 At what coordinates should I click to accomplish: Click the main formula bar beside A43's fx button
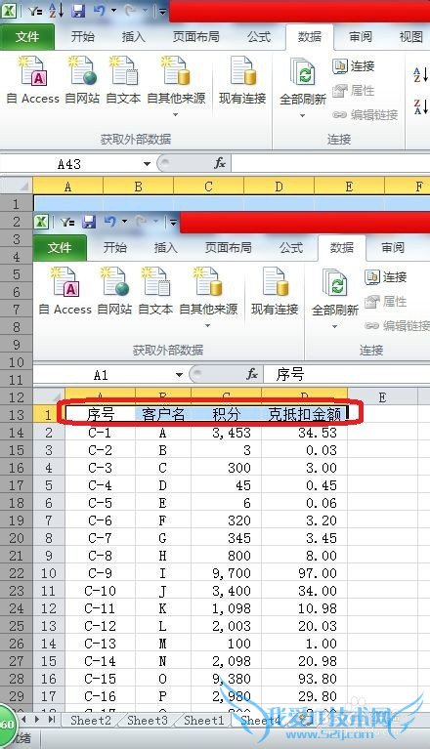click(x=330, y=164)
